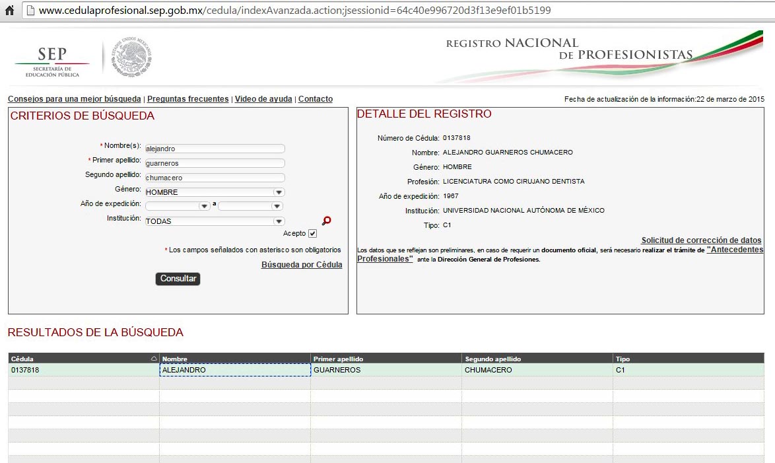Click the red magnifier search icon

point(326,221)
